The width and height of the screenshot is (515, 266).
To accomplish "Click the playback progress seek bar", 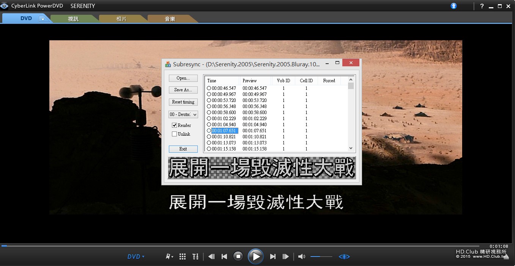I will 240,246.
